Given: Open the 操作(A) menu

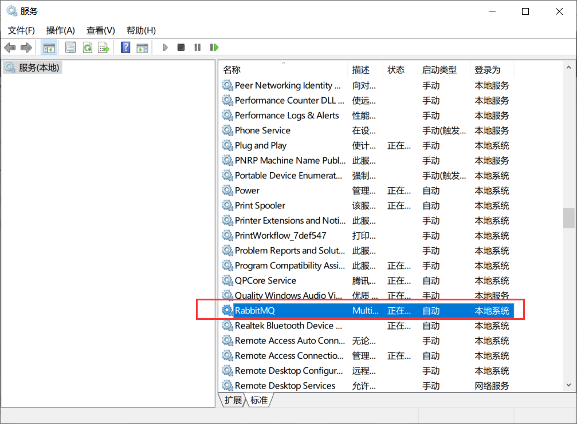Looking at the screenshot, I should pyautogui.click(x=61, y=30).
